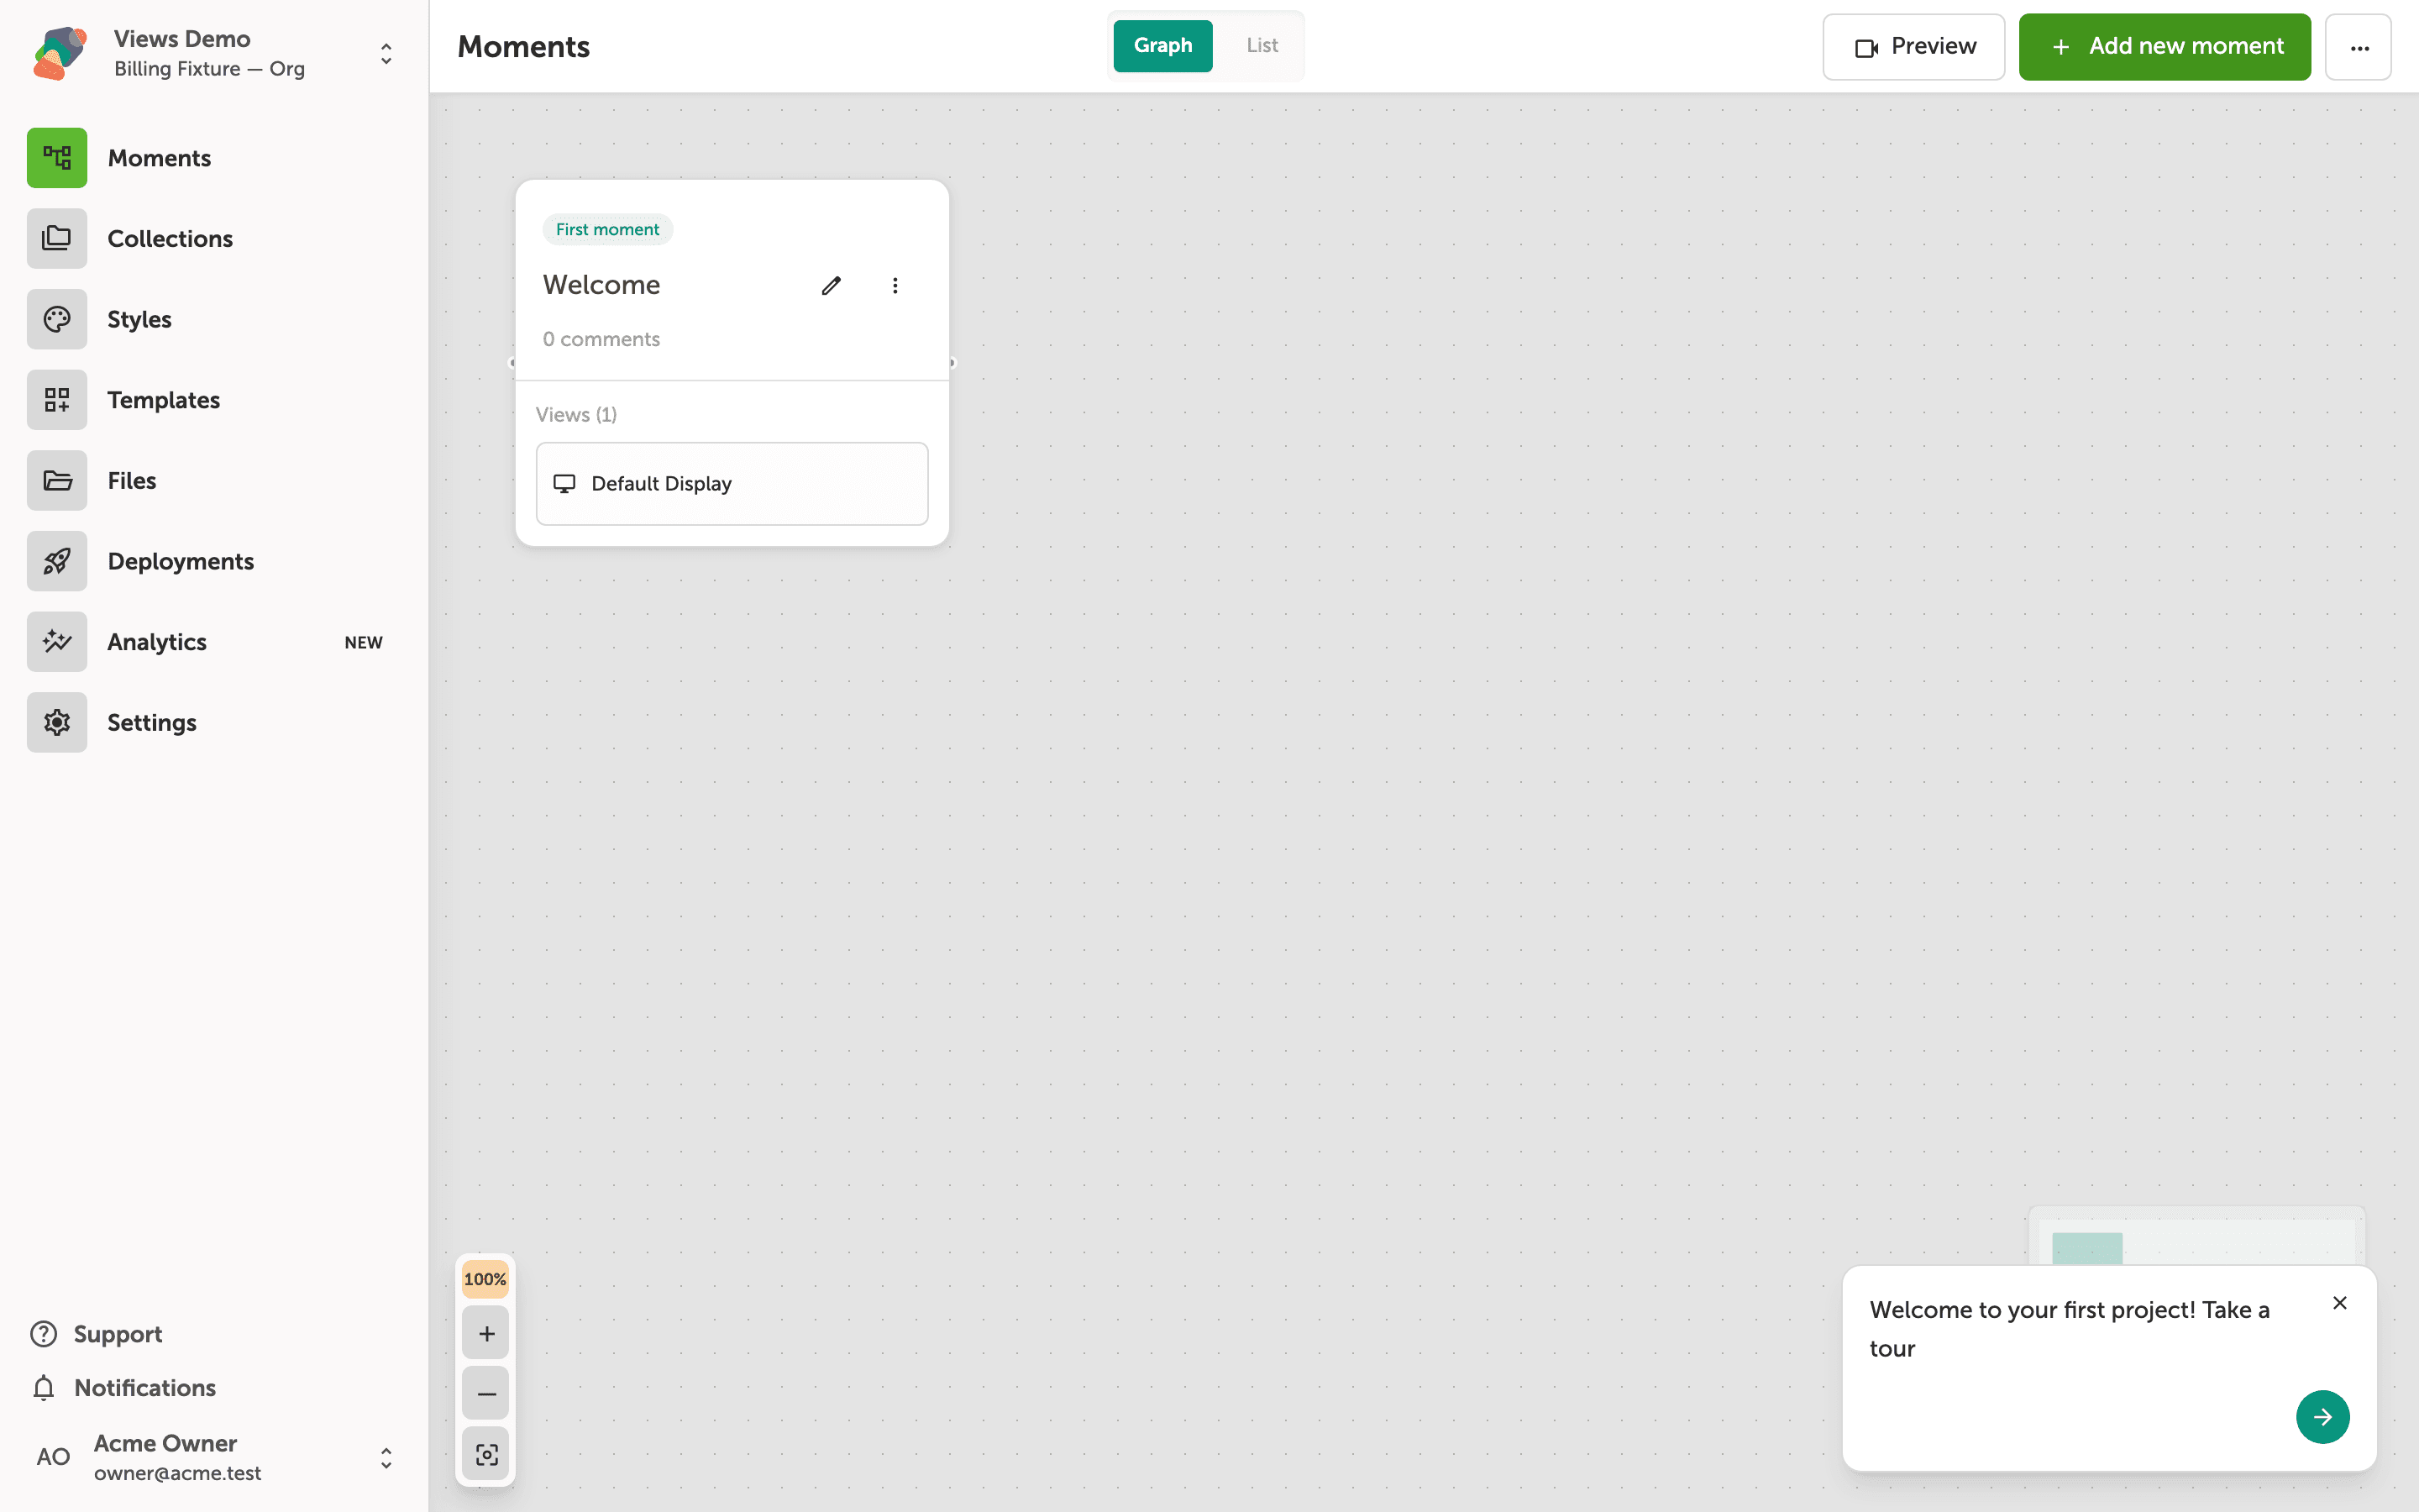This screenshot has height=1512, width=2419.
Task: Switch to List view
Action: [x=1262, y=46]
